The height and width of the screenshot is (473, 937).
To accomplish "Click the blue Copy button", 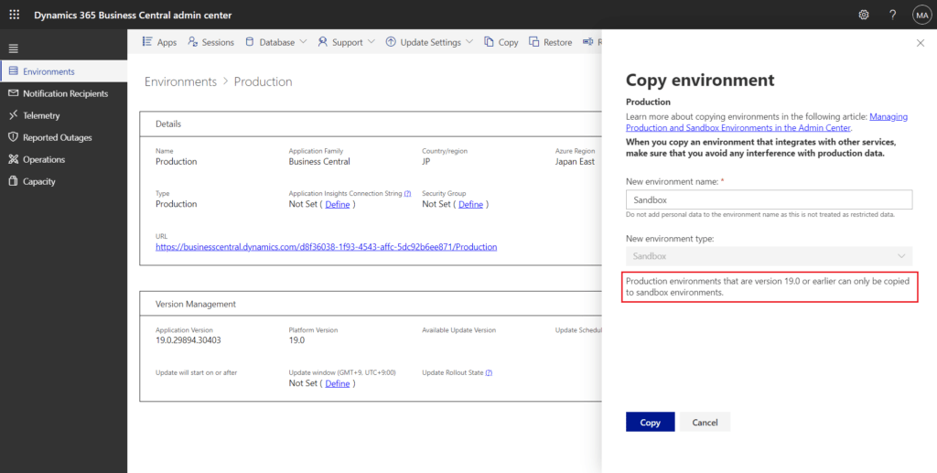I will pos(651,422).
